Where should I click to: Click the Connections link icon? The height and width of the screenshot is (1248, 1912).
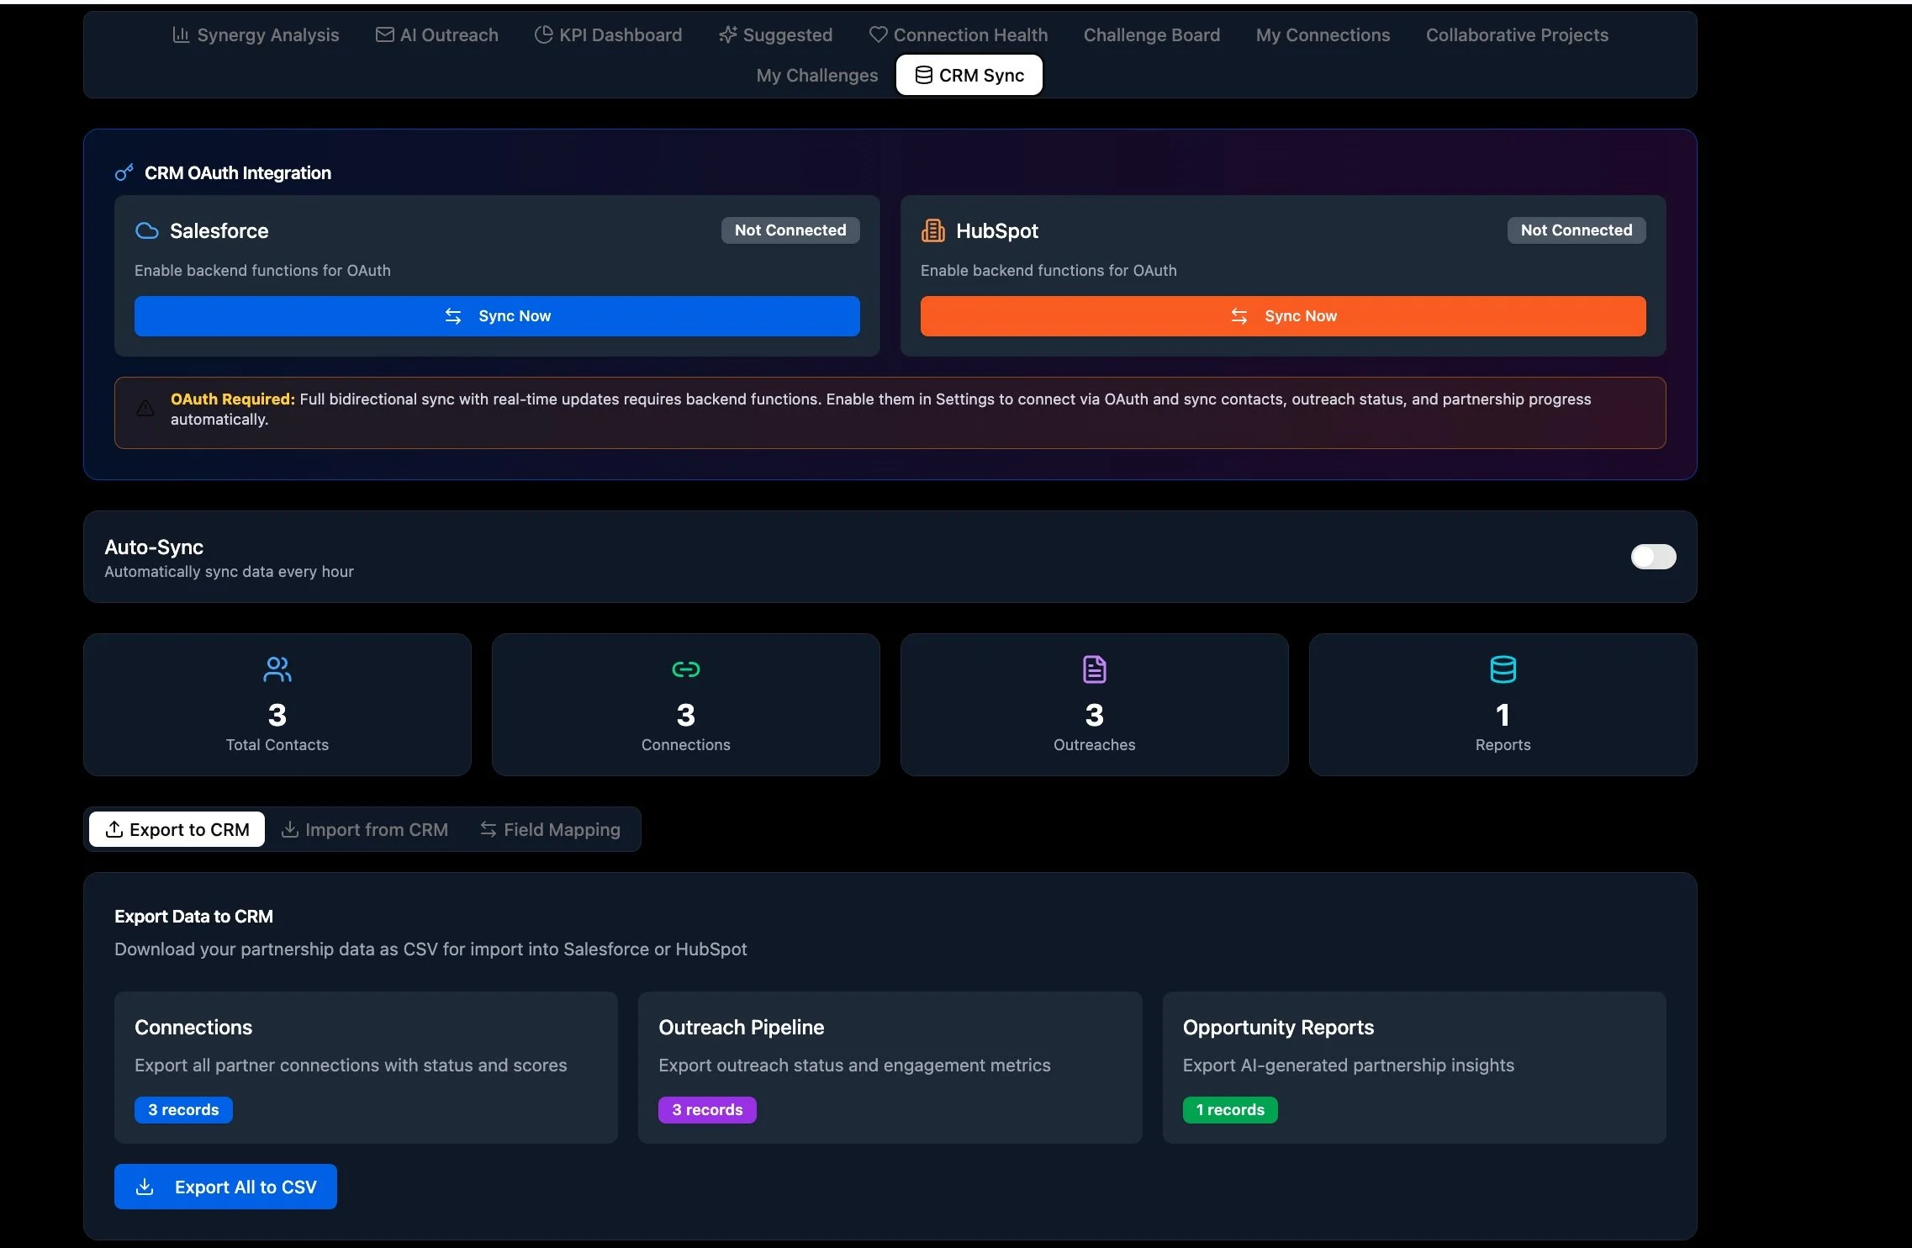pyautogui.click(x=685, y=669)
